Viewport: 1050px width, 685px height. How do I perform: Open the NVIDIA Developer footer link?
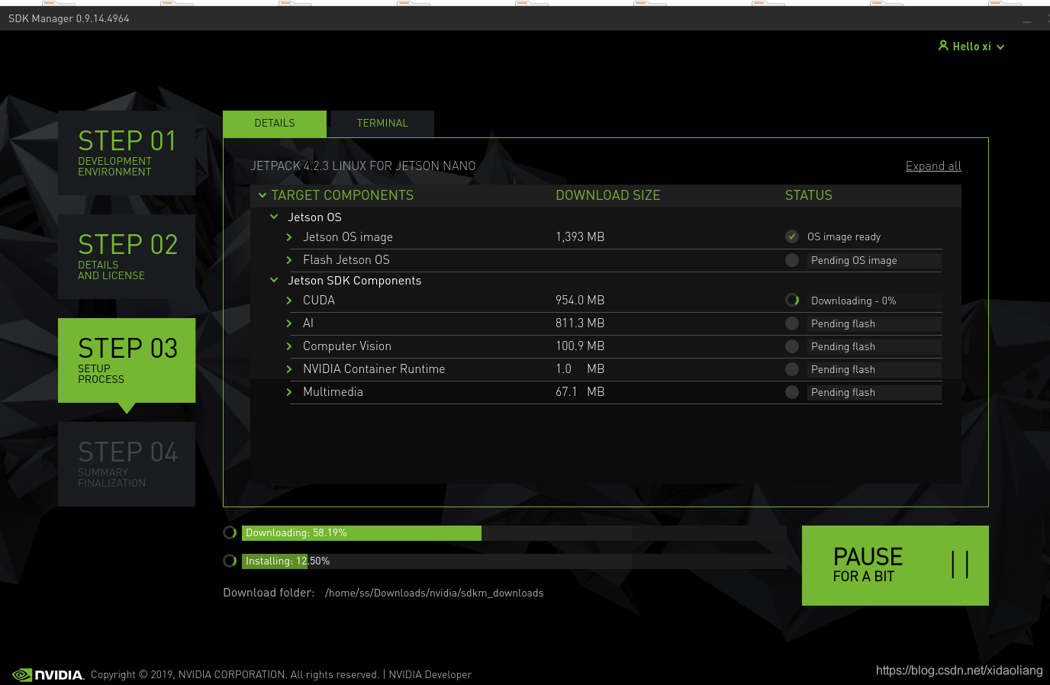coord(430,675)
